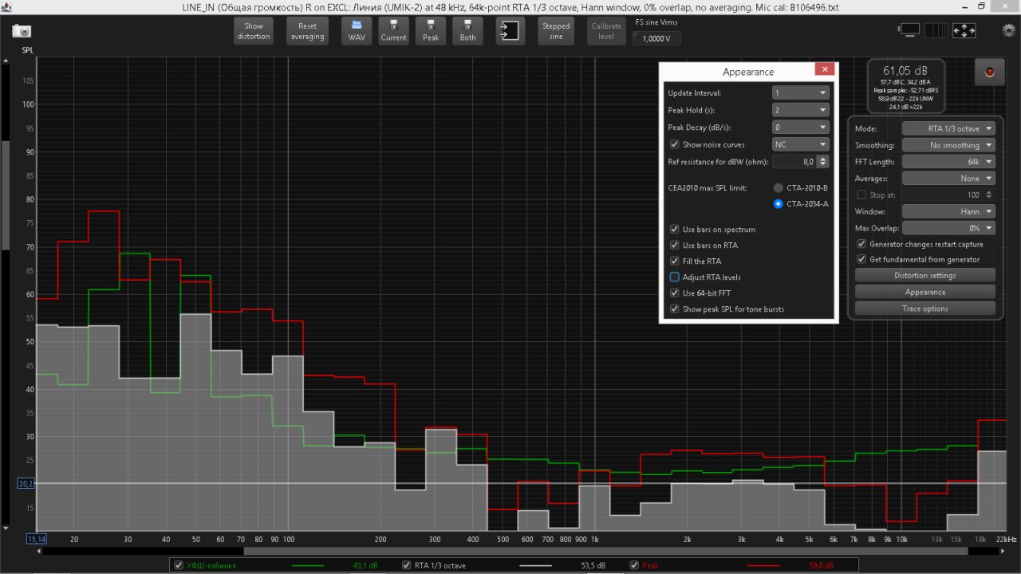Click the graph separation bars icon
The height and width of the screenshot is (574, 1021).
click(936, 30)
